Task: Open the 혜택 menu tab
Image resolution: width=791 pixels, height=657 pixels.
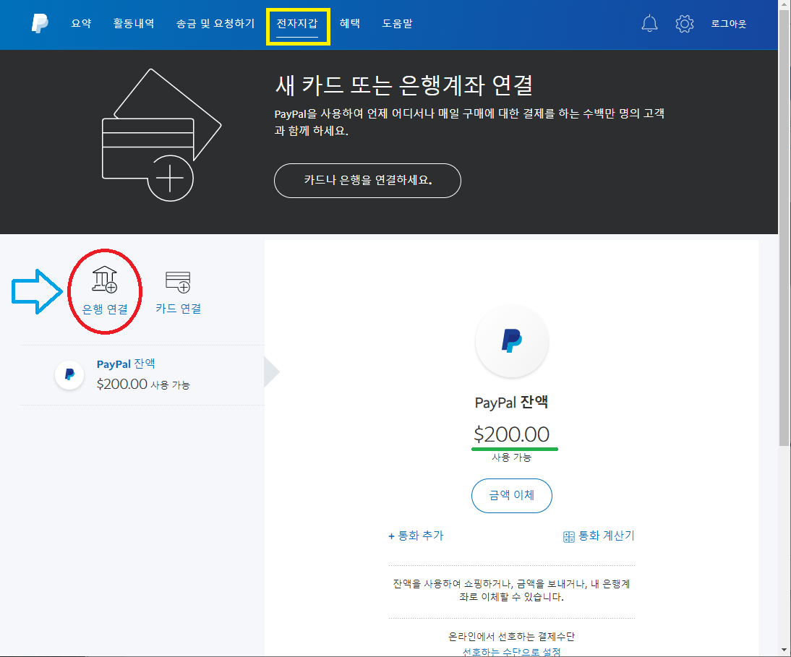Action: [350, 23]
